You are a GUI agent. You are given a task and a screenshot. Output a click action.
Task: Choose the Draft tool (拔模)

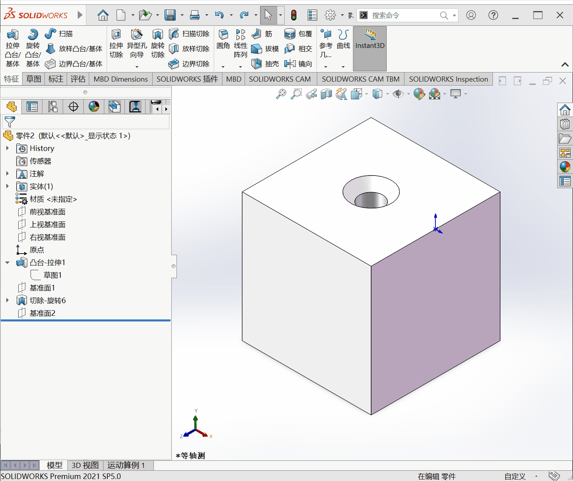coord(265,49)
